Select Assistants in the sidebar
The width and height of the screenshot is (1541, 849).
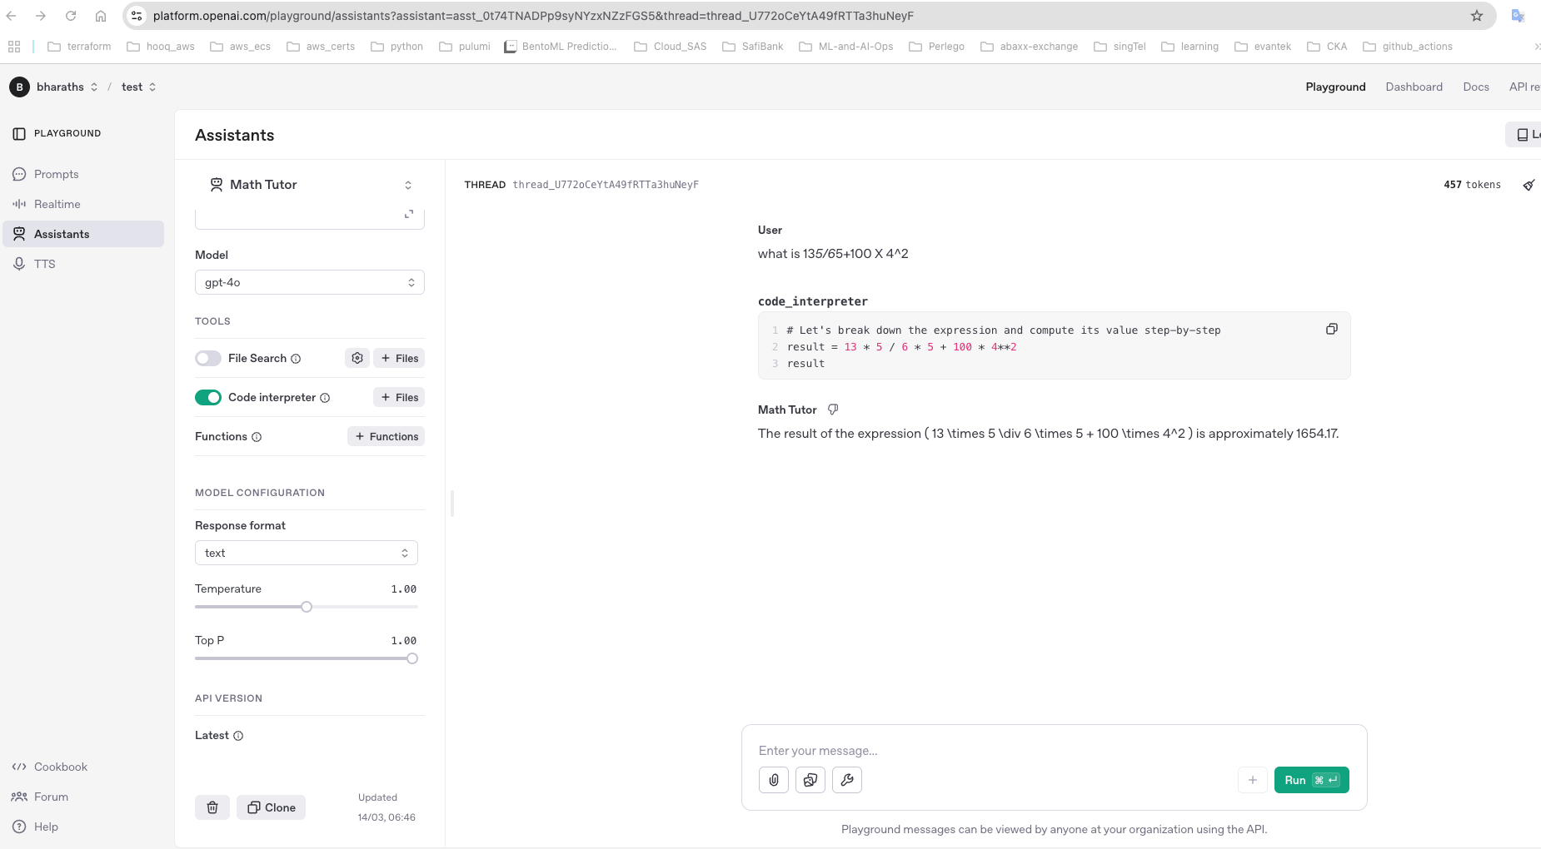(x=83, y=234)
